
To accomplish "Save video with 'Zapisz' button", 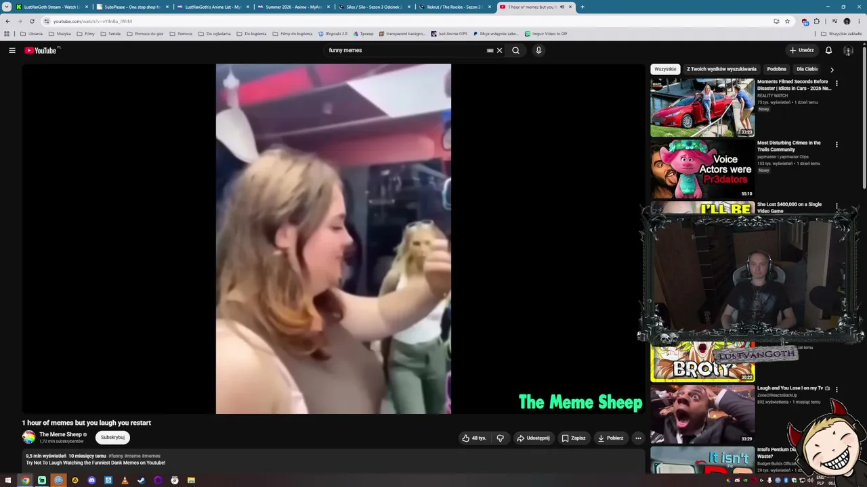I will click(573, 438).
